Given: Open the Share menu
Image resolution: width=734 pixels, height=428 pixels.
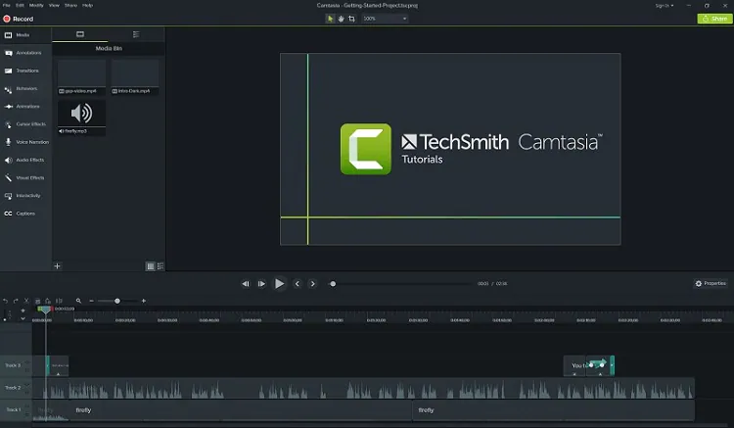Looking at the screenshot, I should tap(71, 6).
